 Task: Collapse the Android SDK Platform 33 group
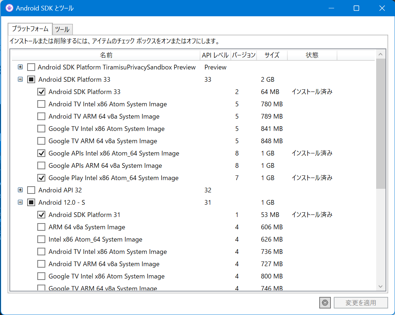click(x=20, y=79)
